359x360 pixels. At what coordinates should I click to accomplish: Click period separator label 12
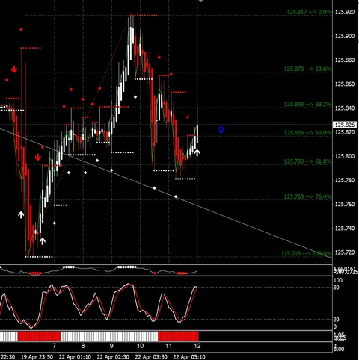[x=197, y=346]
